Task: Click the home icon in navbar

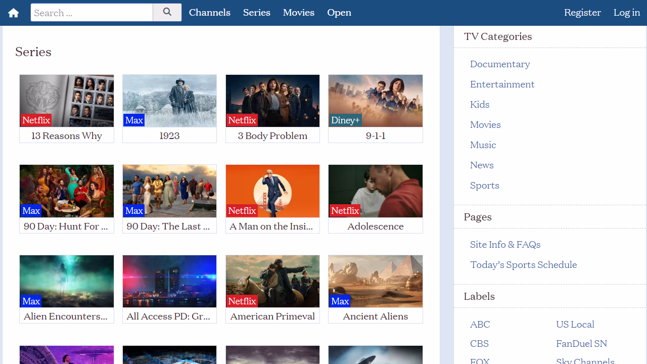Action: [14, 13]
